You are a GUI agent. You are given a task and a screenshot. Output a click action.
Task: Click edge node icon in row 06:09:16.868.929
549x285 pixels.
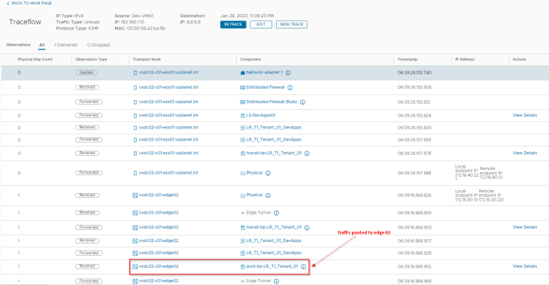135,253
